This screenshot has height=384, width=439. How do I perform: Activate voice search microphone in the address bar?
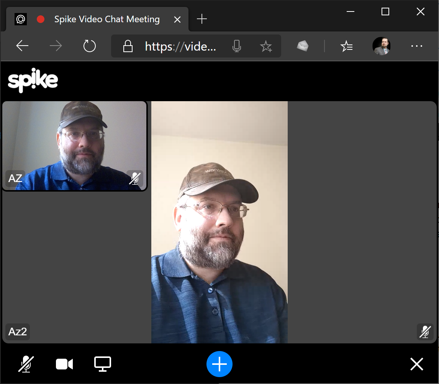click(x=237, y=46)
